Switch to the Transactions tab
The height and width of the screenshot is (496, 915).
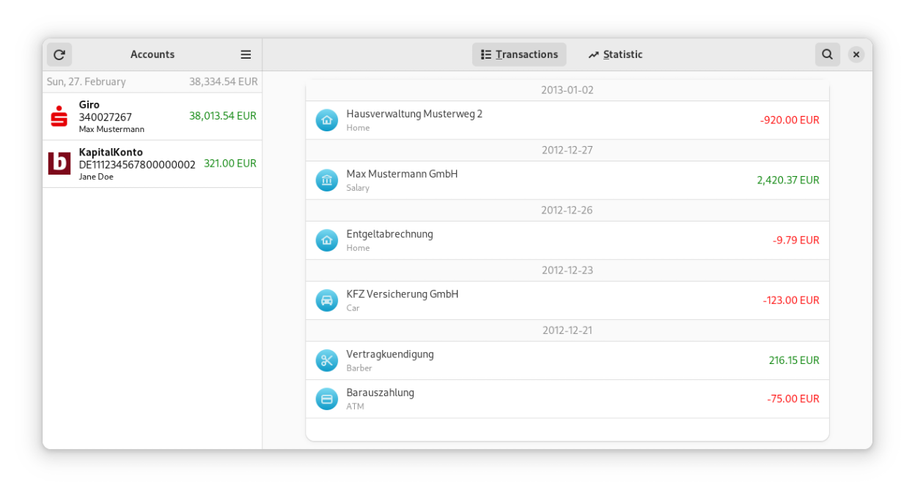pyautogui.click(x=519, y=54)
